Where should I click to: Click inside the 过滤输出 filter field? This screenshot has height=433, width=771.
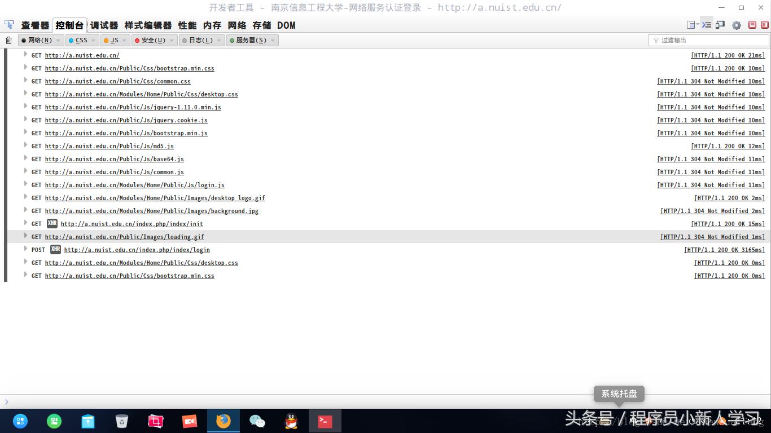click(x=708, y=40)
